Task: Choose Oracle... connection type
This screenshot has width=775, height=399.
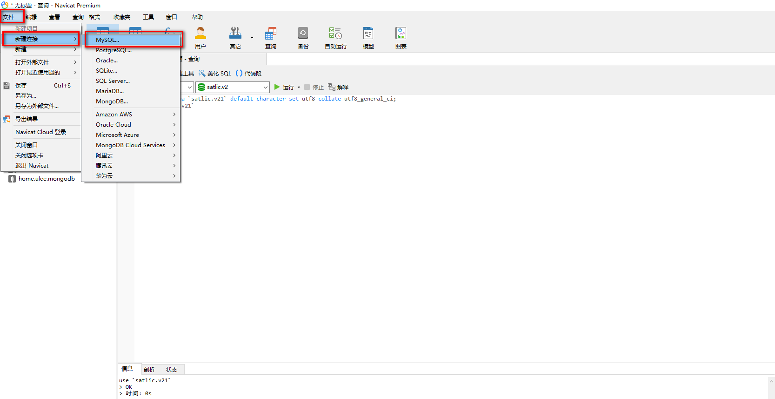Action: coord(131,61)
